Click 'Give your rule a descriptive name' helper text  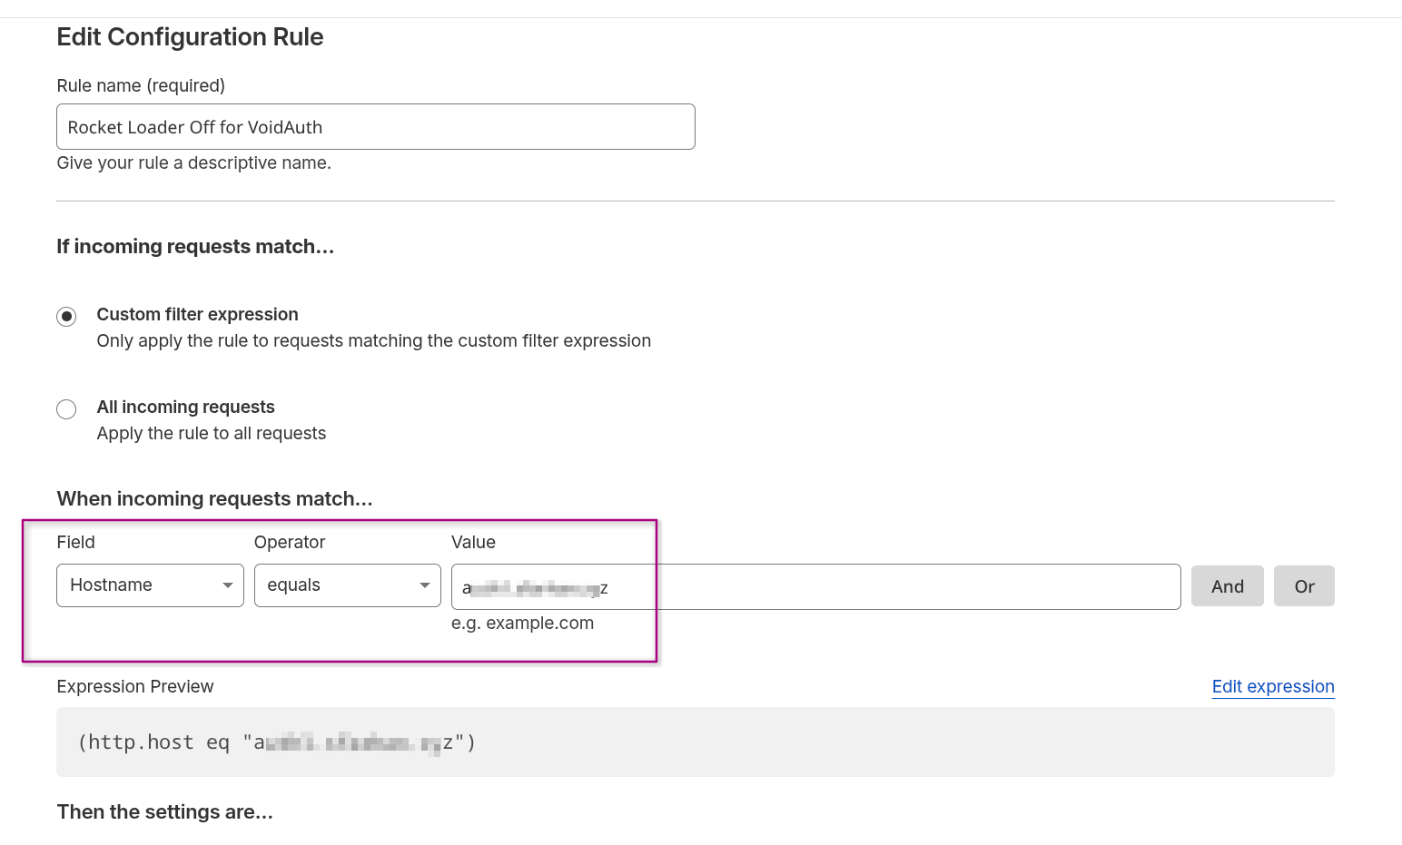193,163
